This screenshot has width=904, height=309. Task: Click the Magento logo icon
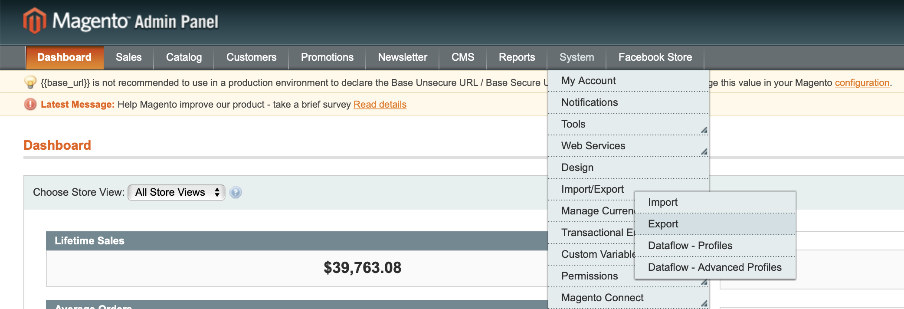click(34, 20)
